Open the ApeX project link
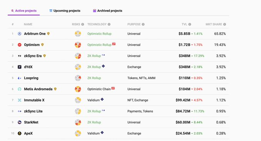This screenshot has width=261, height=141. (x=28, y=133)
